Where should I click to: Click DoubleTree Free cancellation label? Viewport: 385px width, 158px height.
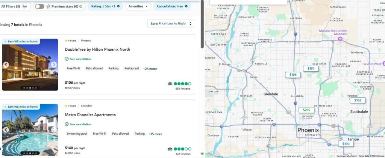tap(78, 59)
